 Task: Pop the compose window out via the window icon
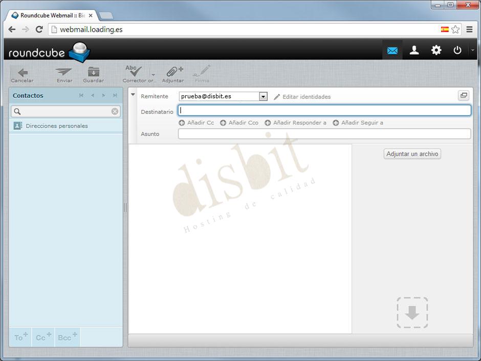point(464,95)
